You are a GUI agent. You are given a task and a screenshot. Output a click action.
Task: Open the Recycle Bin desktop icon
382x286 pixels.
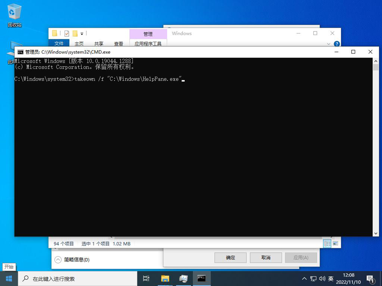(15, 16)
